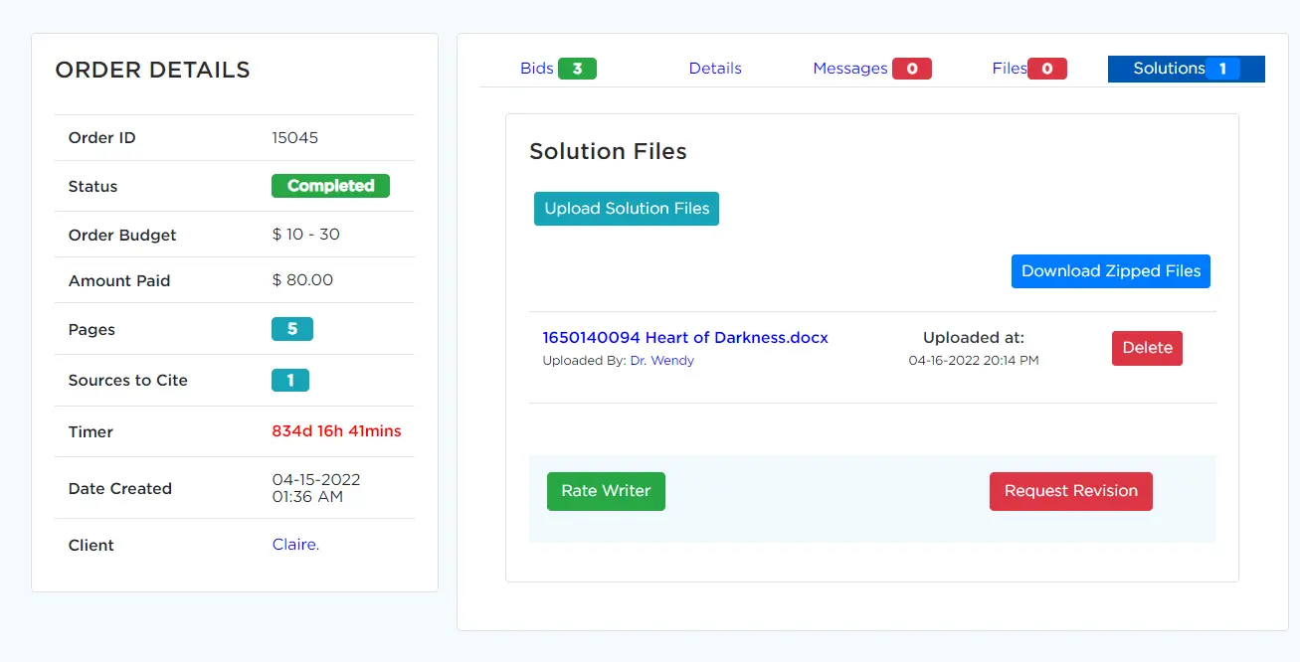1300x662 pixels.
Task: Request a revision for this order
Action: (x=1070, y=491)
